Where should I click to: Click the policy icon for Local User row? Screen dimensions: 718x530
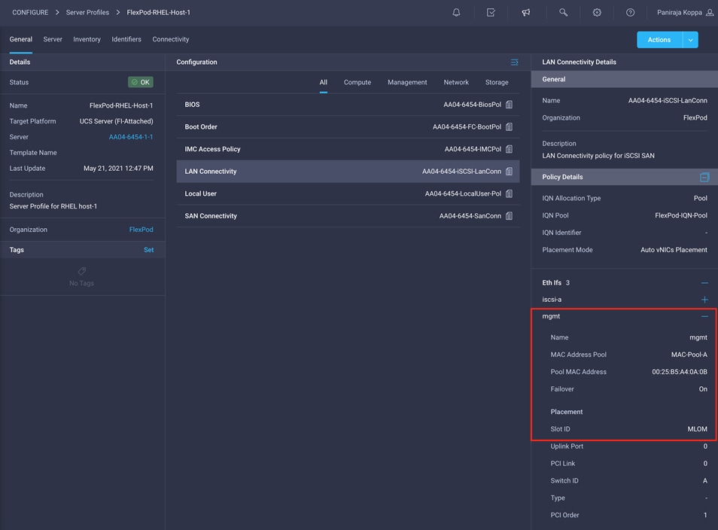tap(509, 193)
